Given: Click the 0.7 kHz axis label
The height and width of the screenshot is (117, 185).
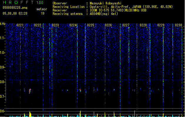Looking at the screenshot, I should point(3,97).
